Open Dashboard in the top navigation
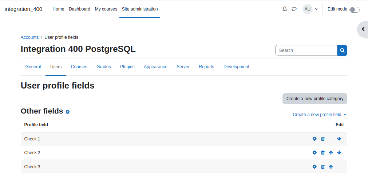The height and width of the screenshot is (193, 368). (79, 9)
